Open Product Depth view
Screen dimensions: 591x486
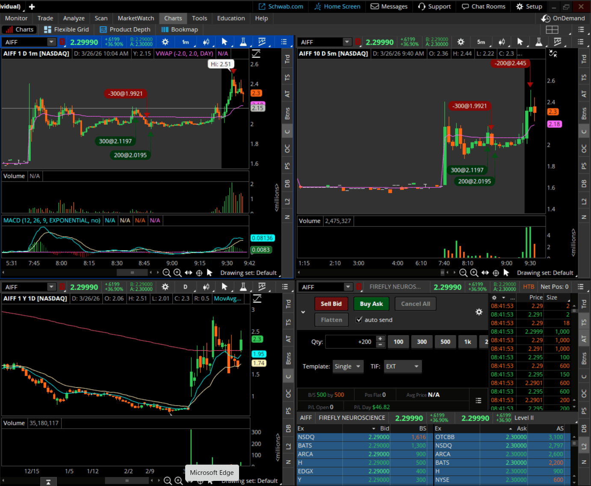pos(125,30)
